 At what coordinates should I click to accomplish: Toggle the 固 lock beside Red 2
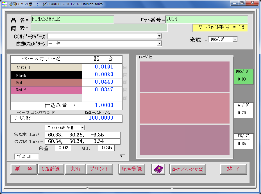point(125,90)
